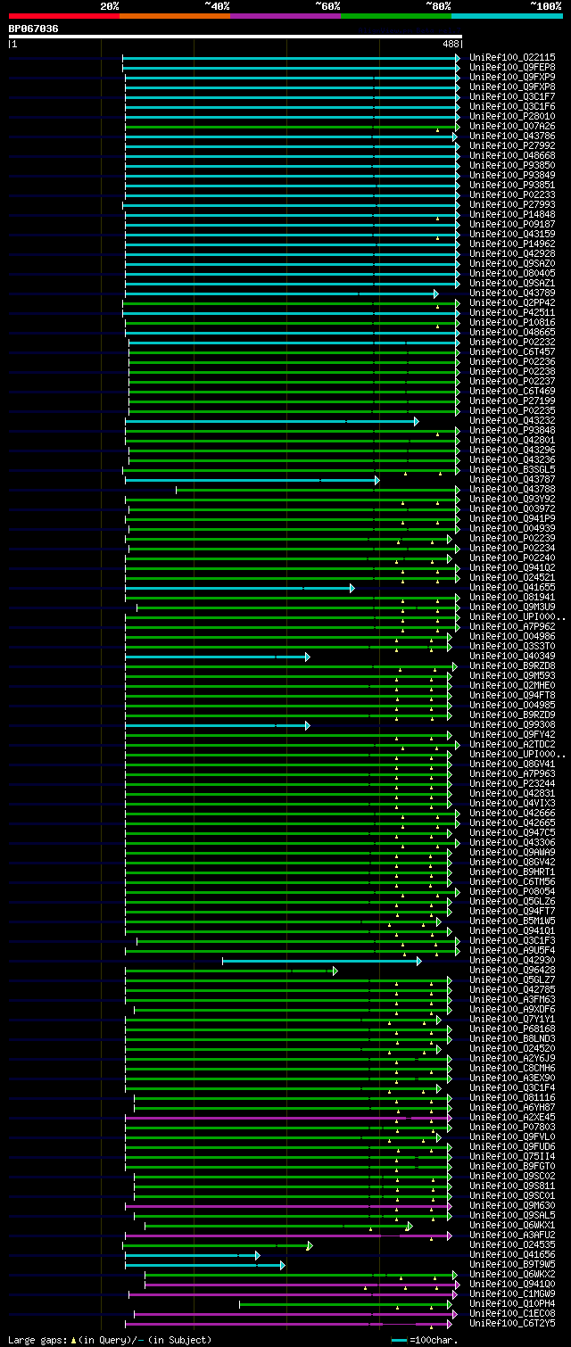Click the cyan alignment bar for Q43789
The image size is (571, 1347).
281,293
